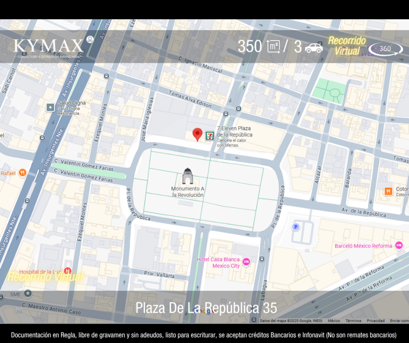The height and width of the screenshot is (343, 409).
Task: Click the Monumento a la Revolución landmark icon
Action: pyautogui.click(x=187, y=176)
